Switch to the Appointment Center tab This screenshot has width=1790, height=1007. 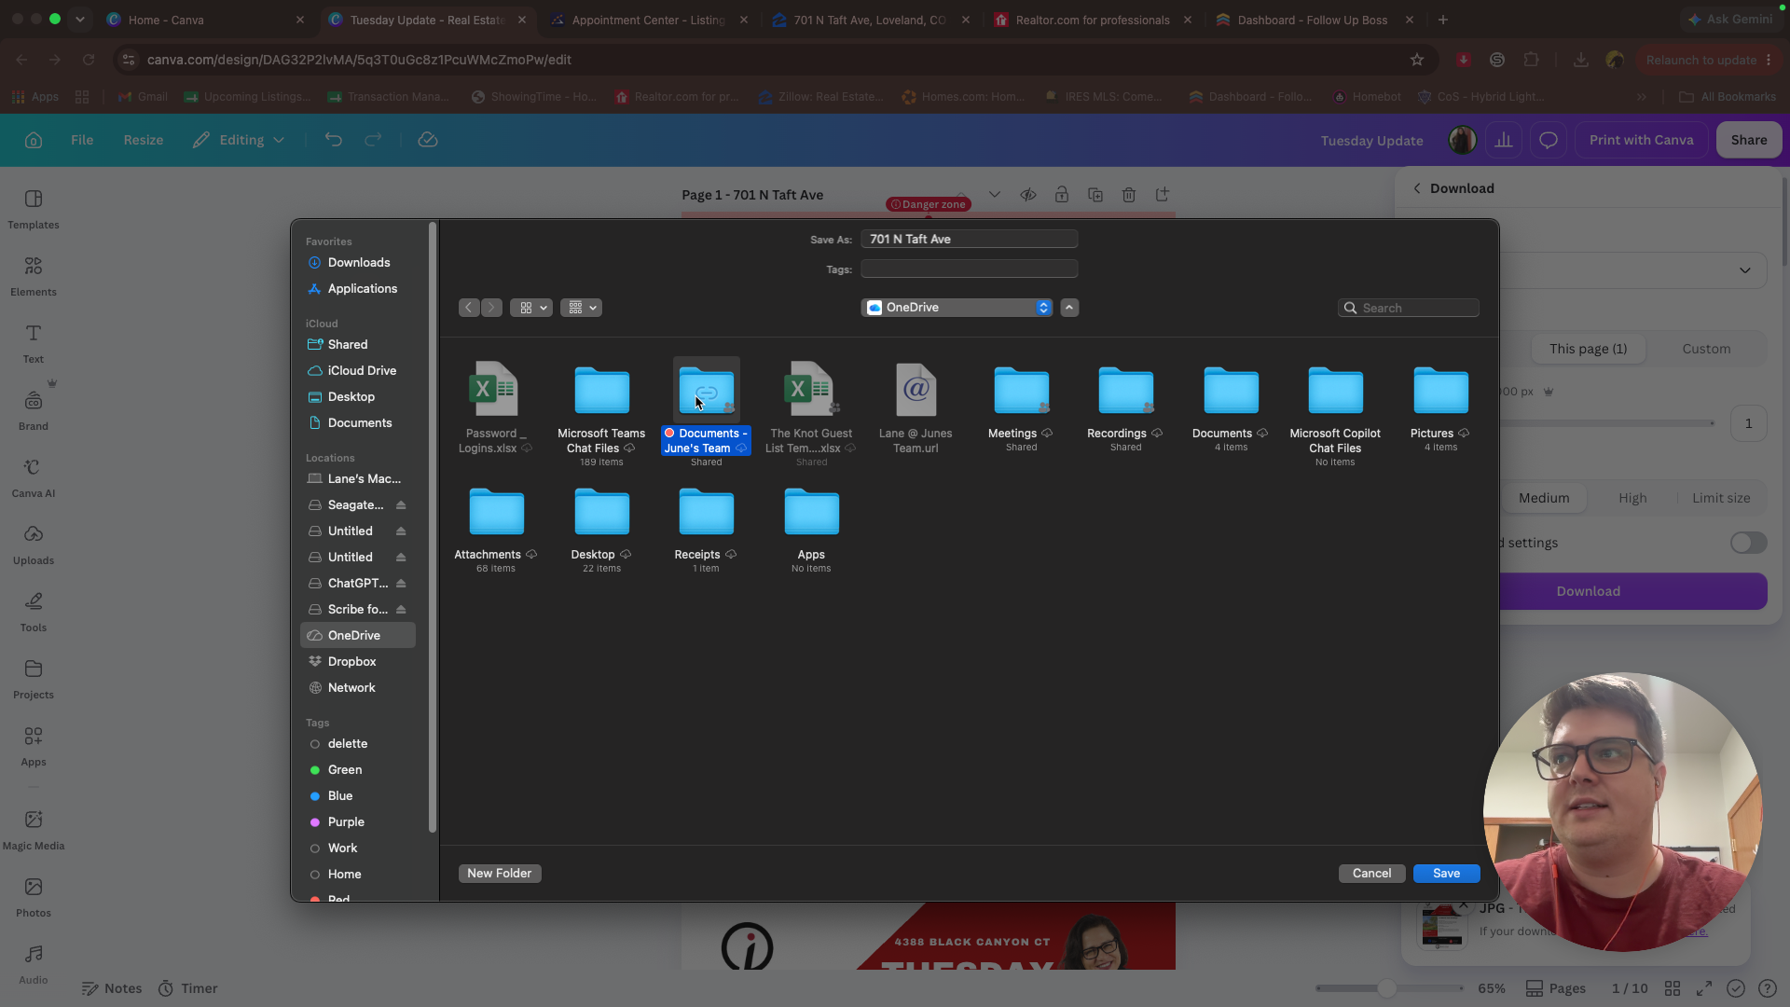pos(650,20)
